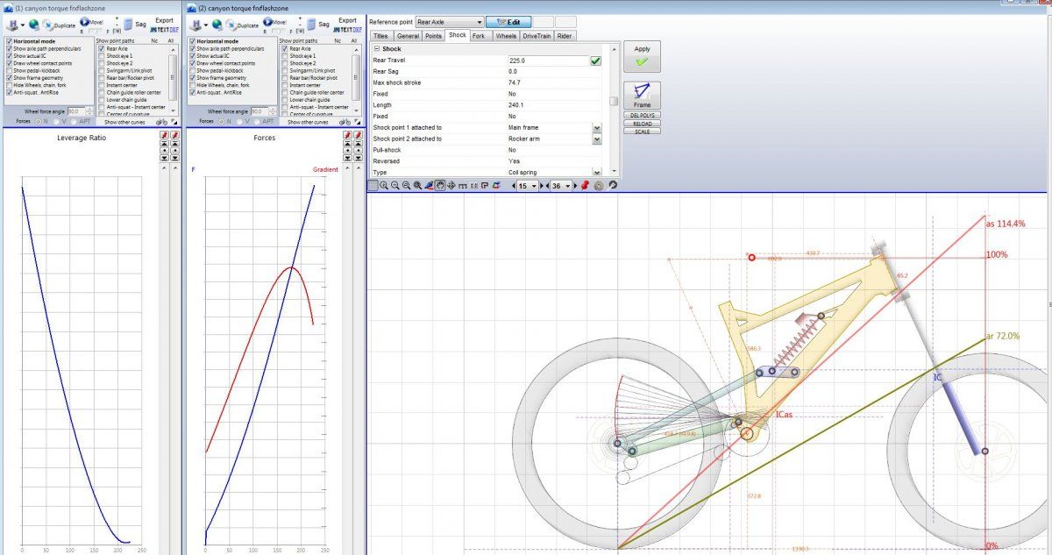Select the hand pan tool in canvas toolbar
The image size is (1052, 555).
pos(440,186)
